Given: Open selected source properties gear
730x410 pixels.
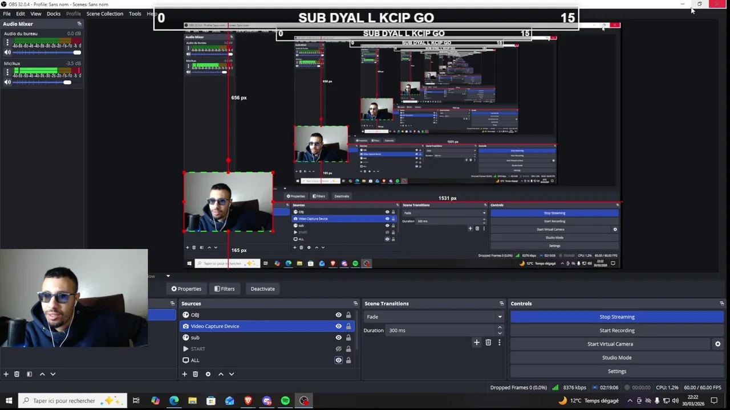Looking at the screenshot, I should pyautogui.click(x=208, y=374).
